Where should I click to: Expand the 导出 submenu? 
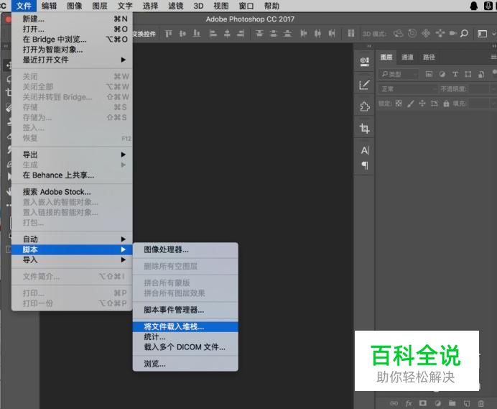point(72,155)
